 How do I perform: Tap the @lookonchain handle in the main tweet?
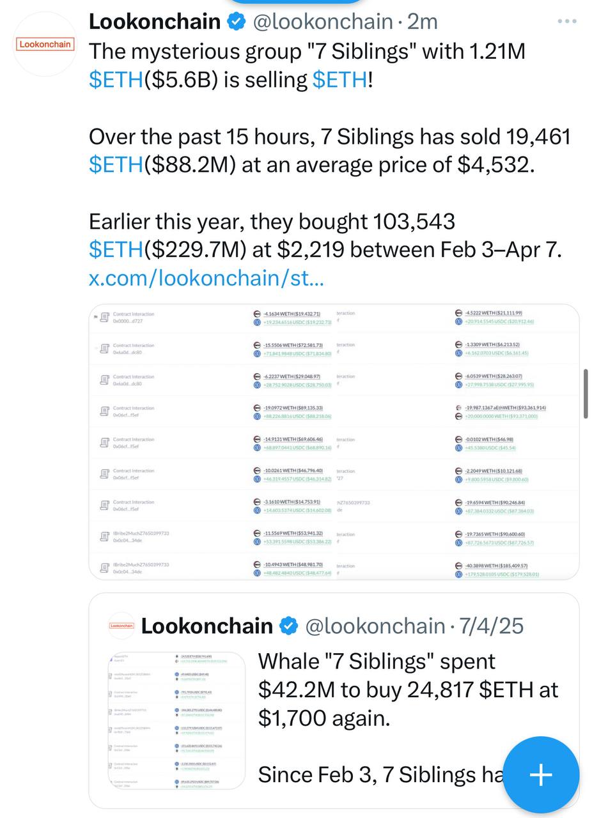pyautogui.click(x=322, y=22)
